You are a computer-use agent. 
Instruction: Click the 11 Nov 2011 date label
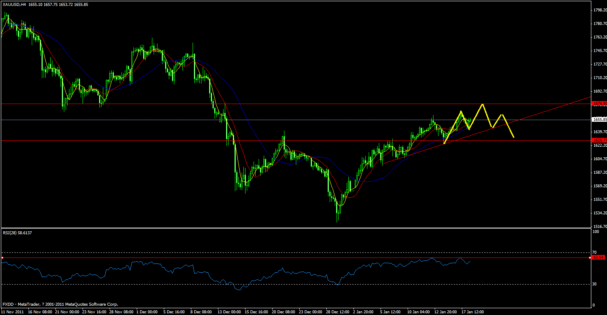pyautogui.click(x=13, y=312)
